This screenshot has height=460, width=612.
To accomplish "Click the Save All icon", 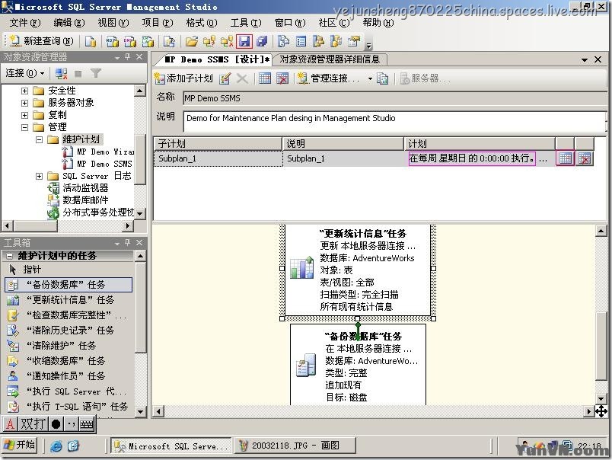I will click(x=262, y=41).
